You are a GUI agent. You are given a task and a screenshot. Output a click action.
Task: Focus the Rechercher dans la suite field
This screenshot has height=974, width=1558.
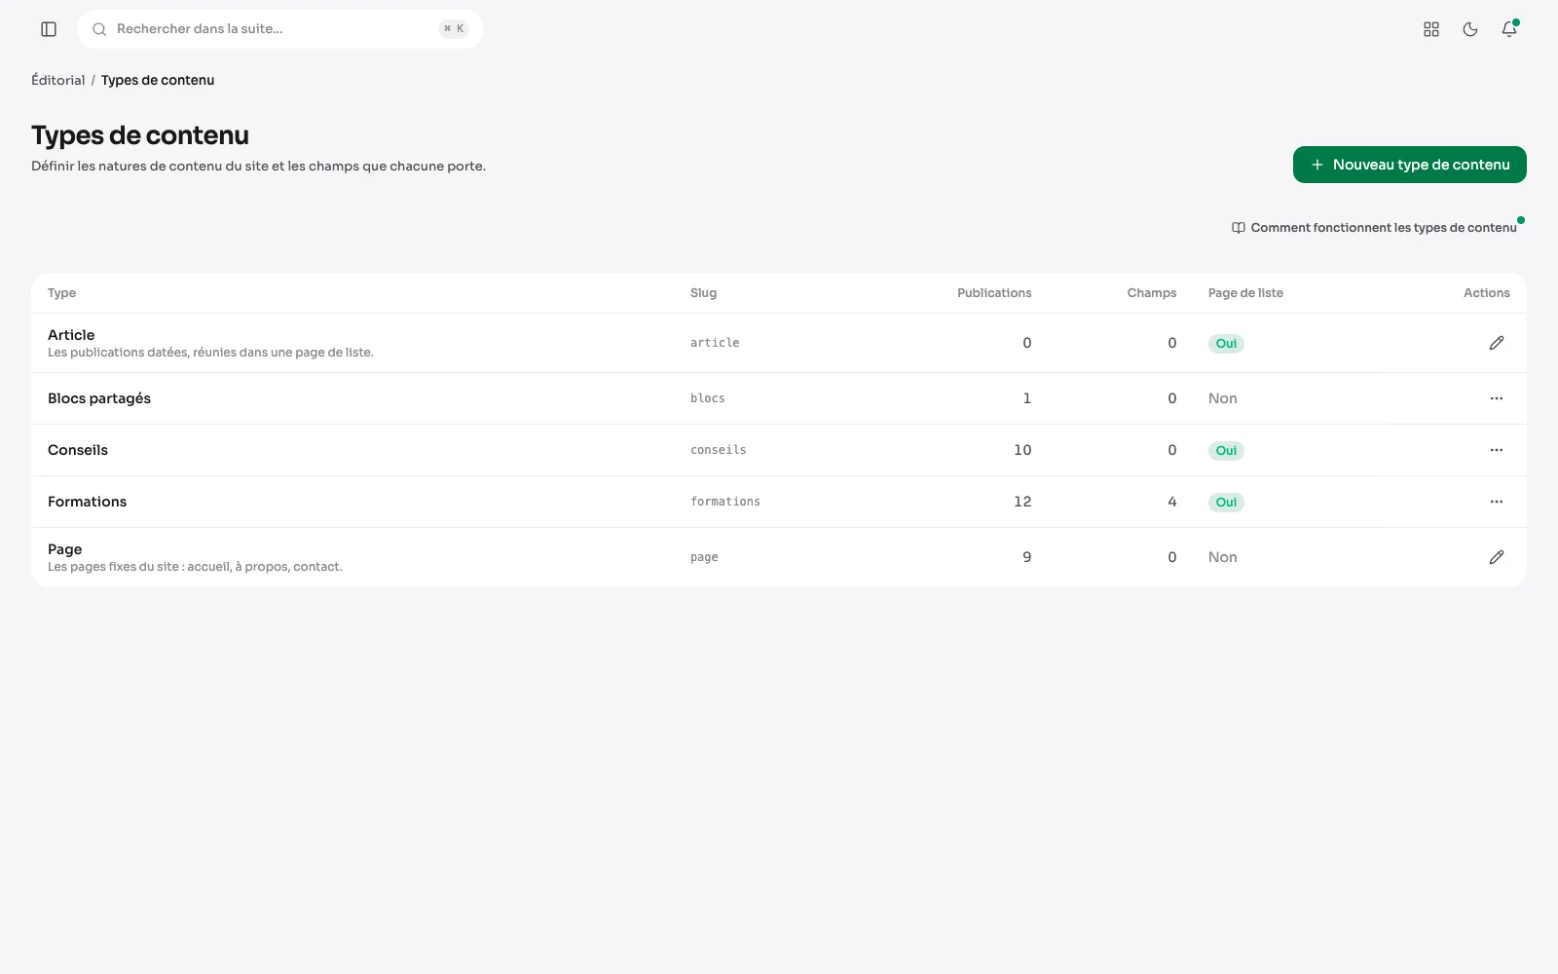(x=280, y=29)
